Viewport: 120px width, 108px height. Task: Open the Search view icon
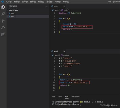(x=3, y=14)
